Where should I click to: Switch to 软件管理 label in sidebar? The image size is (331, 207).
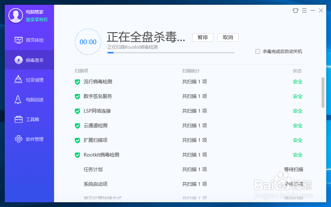click(x=35, y=139)
